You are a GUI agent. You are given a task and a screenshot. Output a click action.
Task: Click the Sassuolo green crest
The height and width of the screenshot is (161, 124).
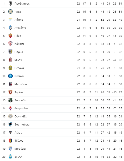pyautogui.click(x=10, y=100)
